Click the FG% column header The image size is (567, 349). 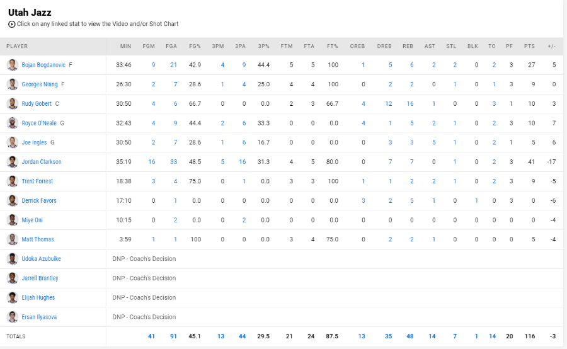tap(195, 46)
